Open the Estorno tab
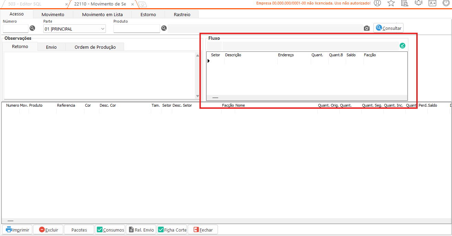452x236 pixels. point(148,14)
